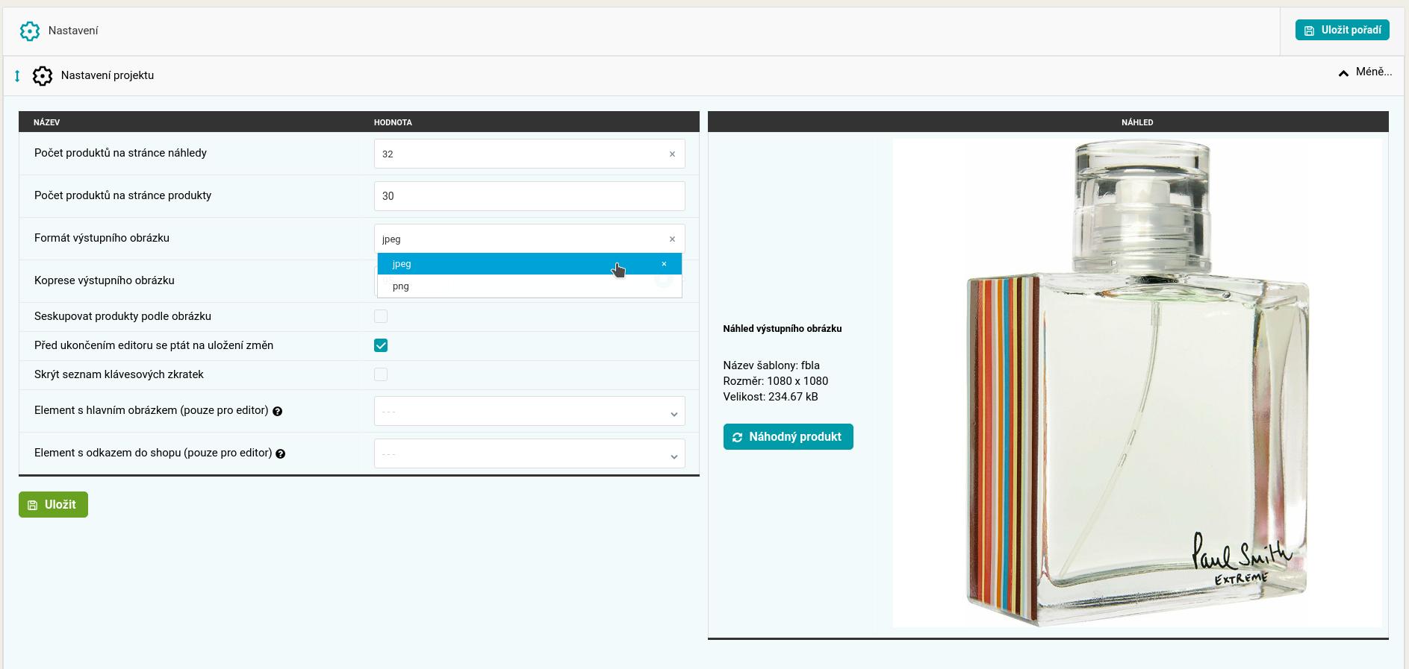The height and width of the screenshot is (669, 1409).
Task: Show help for Element s odkazem do shopu
Action: (x=281, y=453)
